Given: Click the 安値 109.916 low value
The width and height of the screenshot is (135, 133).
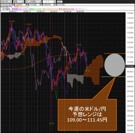Looking at the screenshot, I should click(x=45, y=5).
